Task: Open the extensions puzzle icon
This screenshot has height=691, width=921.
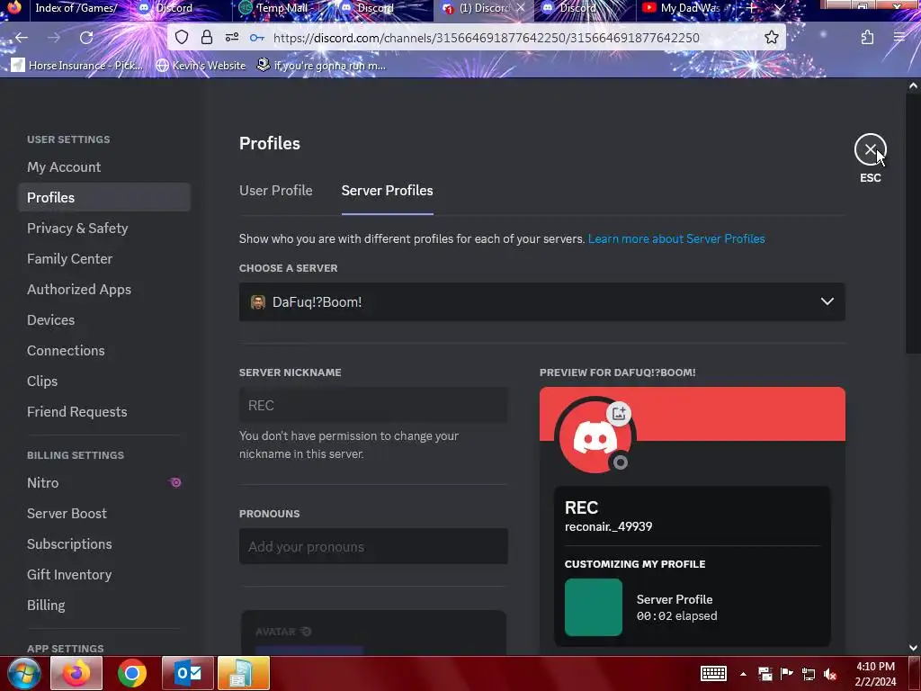Action: point(867,38)
